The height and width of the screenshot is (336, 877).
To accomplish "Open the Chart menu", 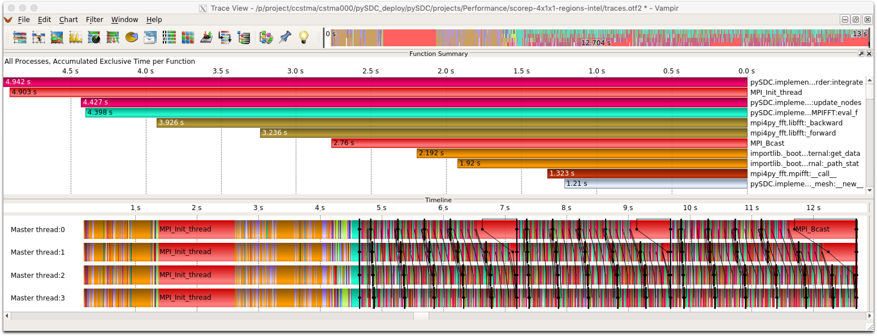I will click(68, 20).
